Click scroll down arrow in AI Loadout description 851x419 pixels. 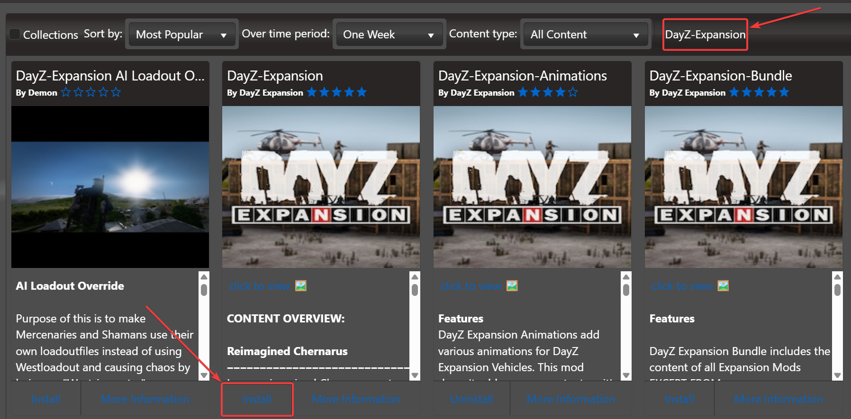pos(204,375)
